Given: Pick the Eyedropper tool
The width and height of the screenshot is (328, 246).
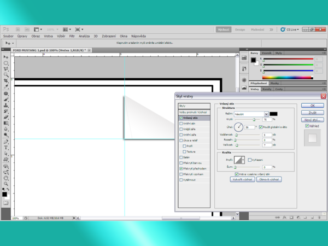Looking at the screenshot, I should [6, 87].
